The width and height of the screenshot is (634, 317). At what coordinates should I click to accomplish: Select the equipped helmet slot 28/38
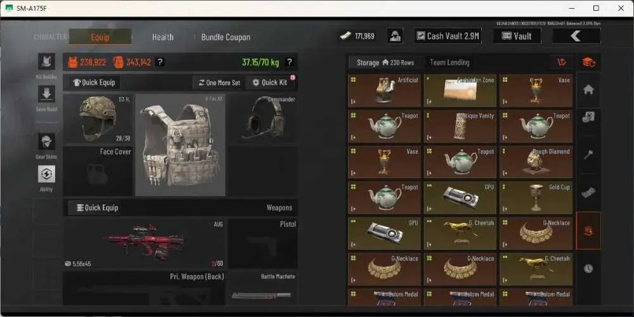tap(98, 119)
